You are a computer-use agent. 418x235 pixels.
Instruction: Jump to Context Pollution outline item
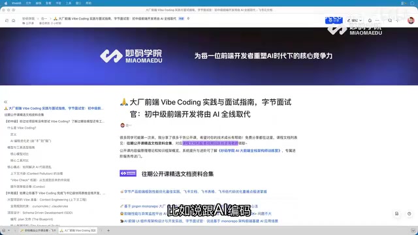[37, 174]
